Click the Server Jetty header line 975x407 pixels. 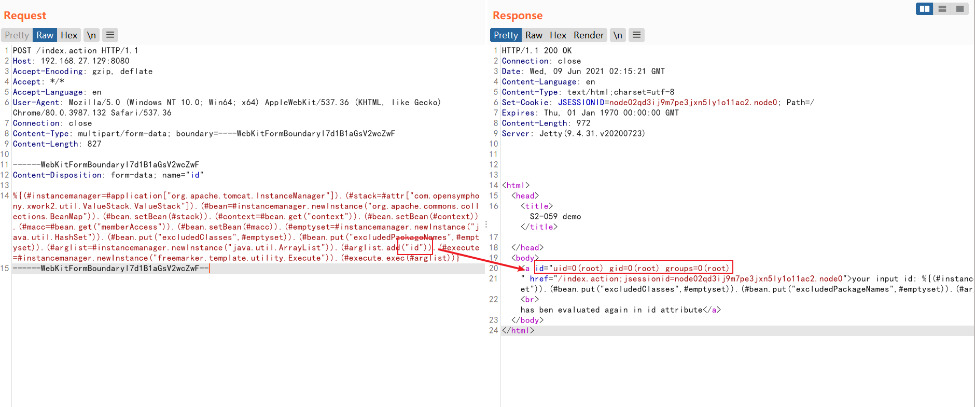[x=574, y=133]
